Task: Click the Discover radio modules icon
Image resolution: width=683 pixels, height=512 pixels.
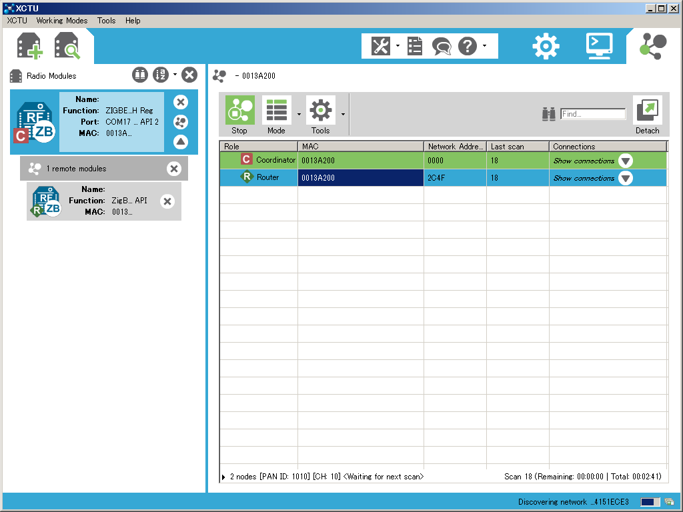Action: coord(67,46)
